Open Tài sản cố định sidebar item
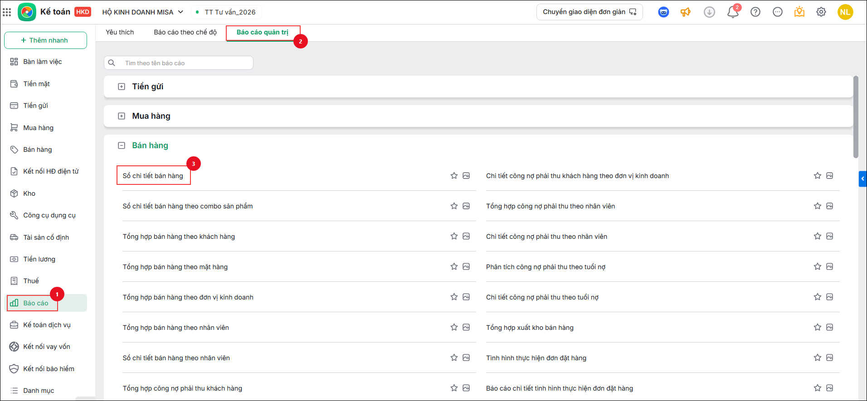 click(x=45, y=237)
